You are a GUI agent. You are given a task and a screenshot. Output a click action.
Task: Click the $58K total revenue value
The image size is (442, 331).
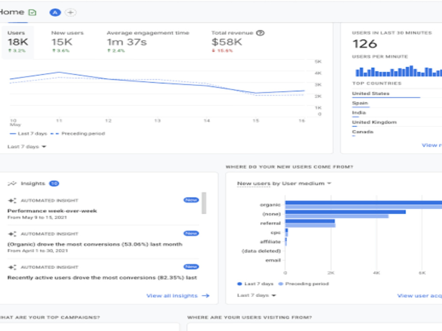[227, 42]
